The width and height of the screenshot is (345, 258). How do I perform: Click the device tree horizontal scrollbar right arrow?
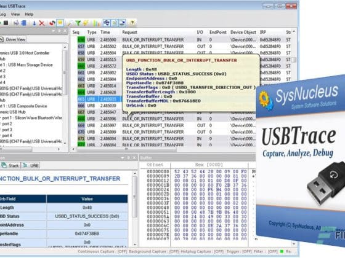point(59,149)
